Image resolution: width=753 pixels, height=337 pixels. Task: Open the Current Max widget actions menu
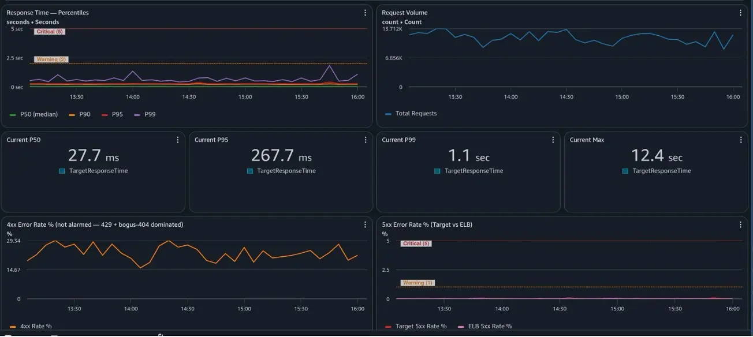(x=741, y=140)
